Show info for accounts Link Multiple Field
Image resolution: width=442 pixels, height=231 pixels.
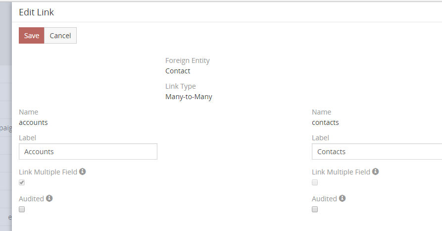(83, 172)
